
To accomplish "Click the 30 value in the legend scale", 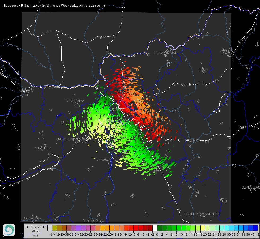I will tap(229, 234).
